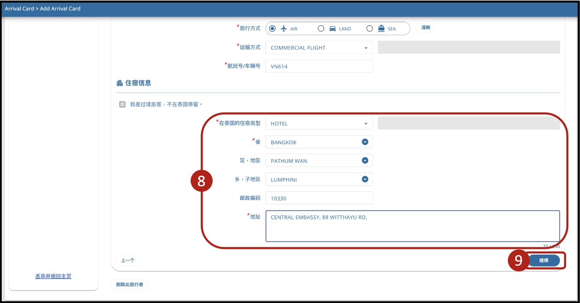Click the 丢弃并返回主页 link
580x303 pixels.
[x=53, y=276]
